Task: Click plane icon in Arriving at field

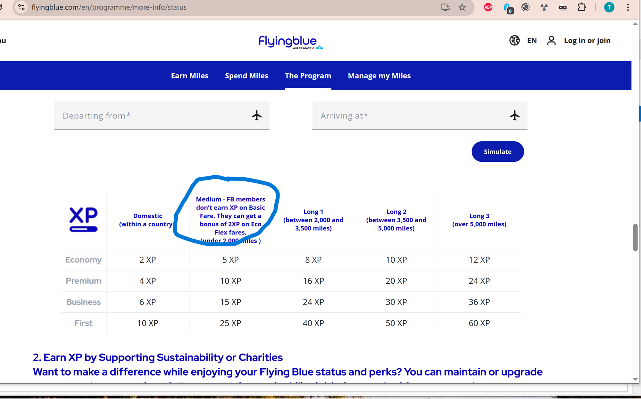Action: 514,115
